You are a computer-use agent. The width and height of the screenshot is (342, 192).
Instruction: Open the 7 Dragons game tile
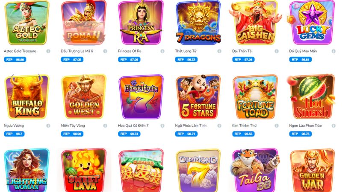[198, 23]
